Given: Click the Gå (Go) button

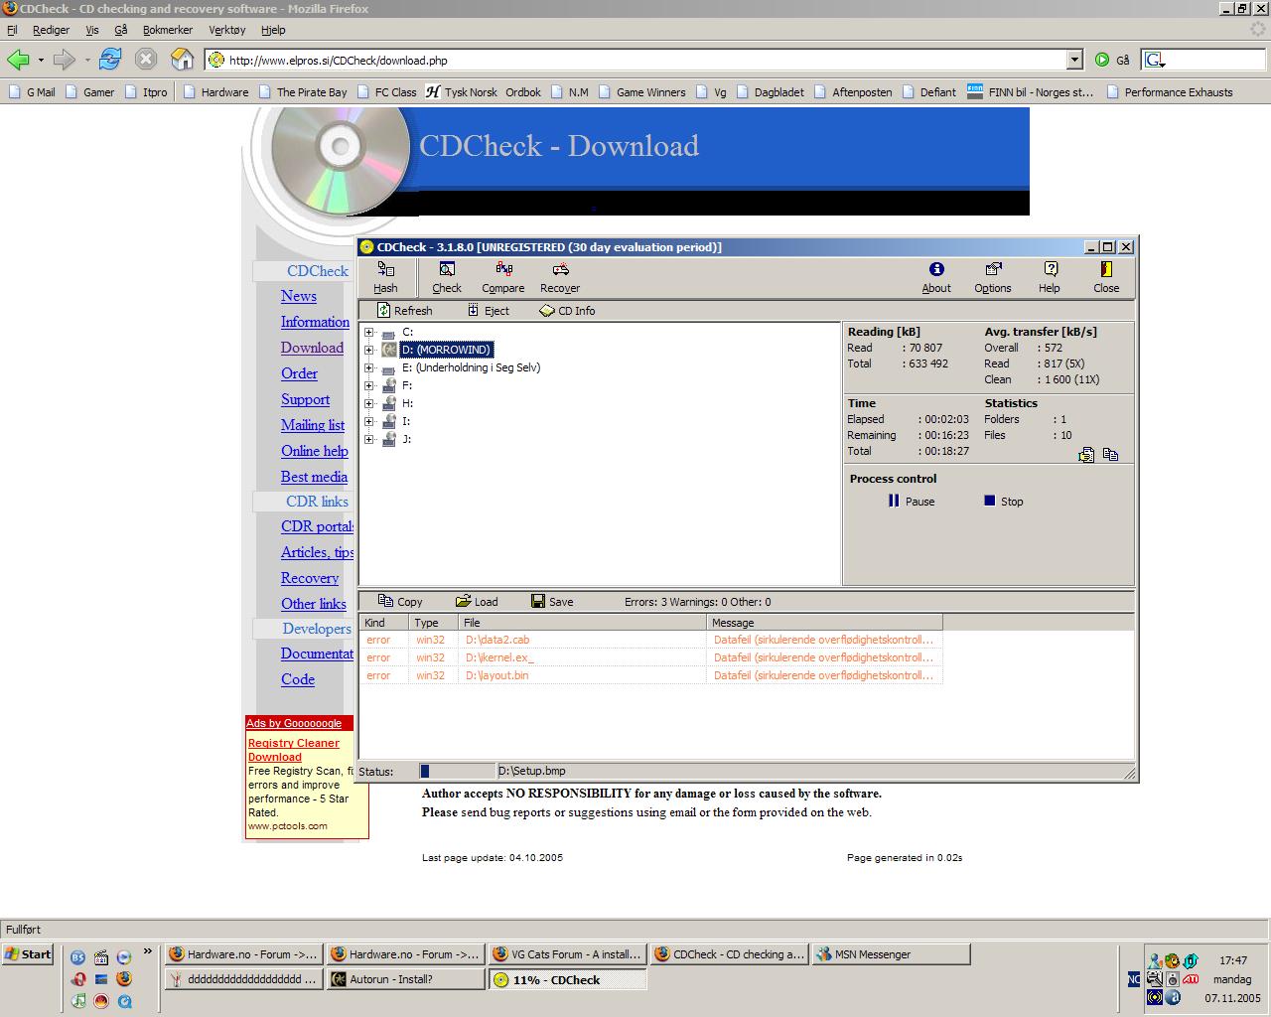Looking at the screenshot, I should point(1113,60).
